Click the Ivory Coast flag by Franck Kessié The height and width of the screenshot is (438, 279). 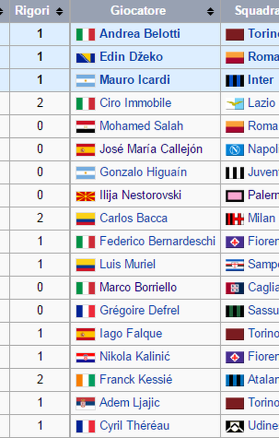tap(85, 380)
